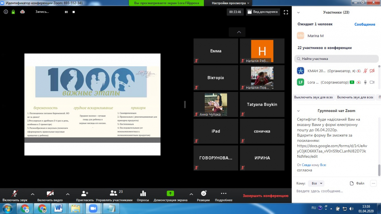Open the Reactions (Реакции) smiley icon
Screen dimensions: 381x214
pyautogui.click(x=204, y=194)
